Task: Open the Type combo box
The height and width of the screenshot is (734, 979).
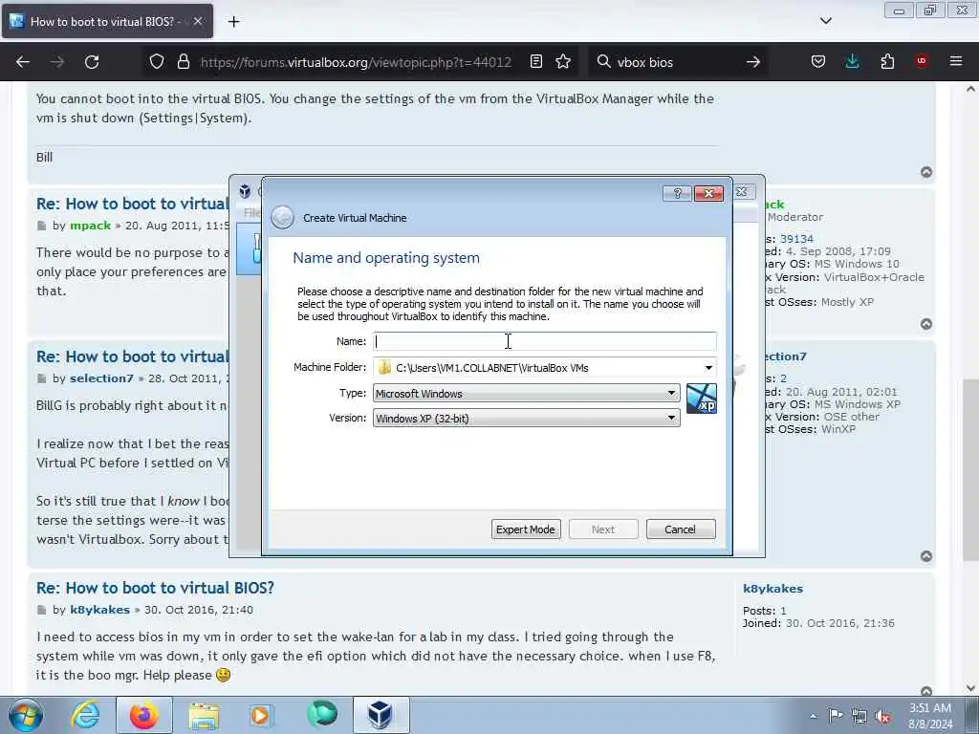Action: tap(527, 393)
